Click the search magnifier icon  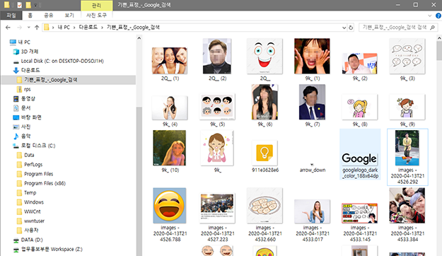[433, 28]
